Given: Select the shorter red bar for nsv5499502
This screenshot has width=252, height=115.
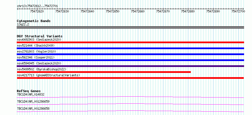Looking at the screenshot, I should (x=104, y=72).
